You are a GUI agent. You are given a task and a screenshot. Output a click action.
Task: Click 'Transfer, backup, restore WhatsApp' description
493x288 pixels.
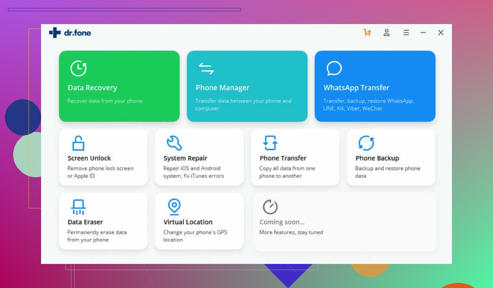(368, 105)
